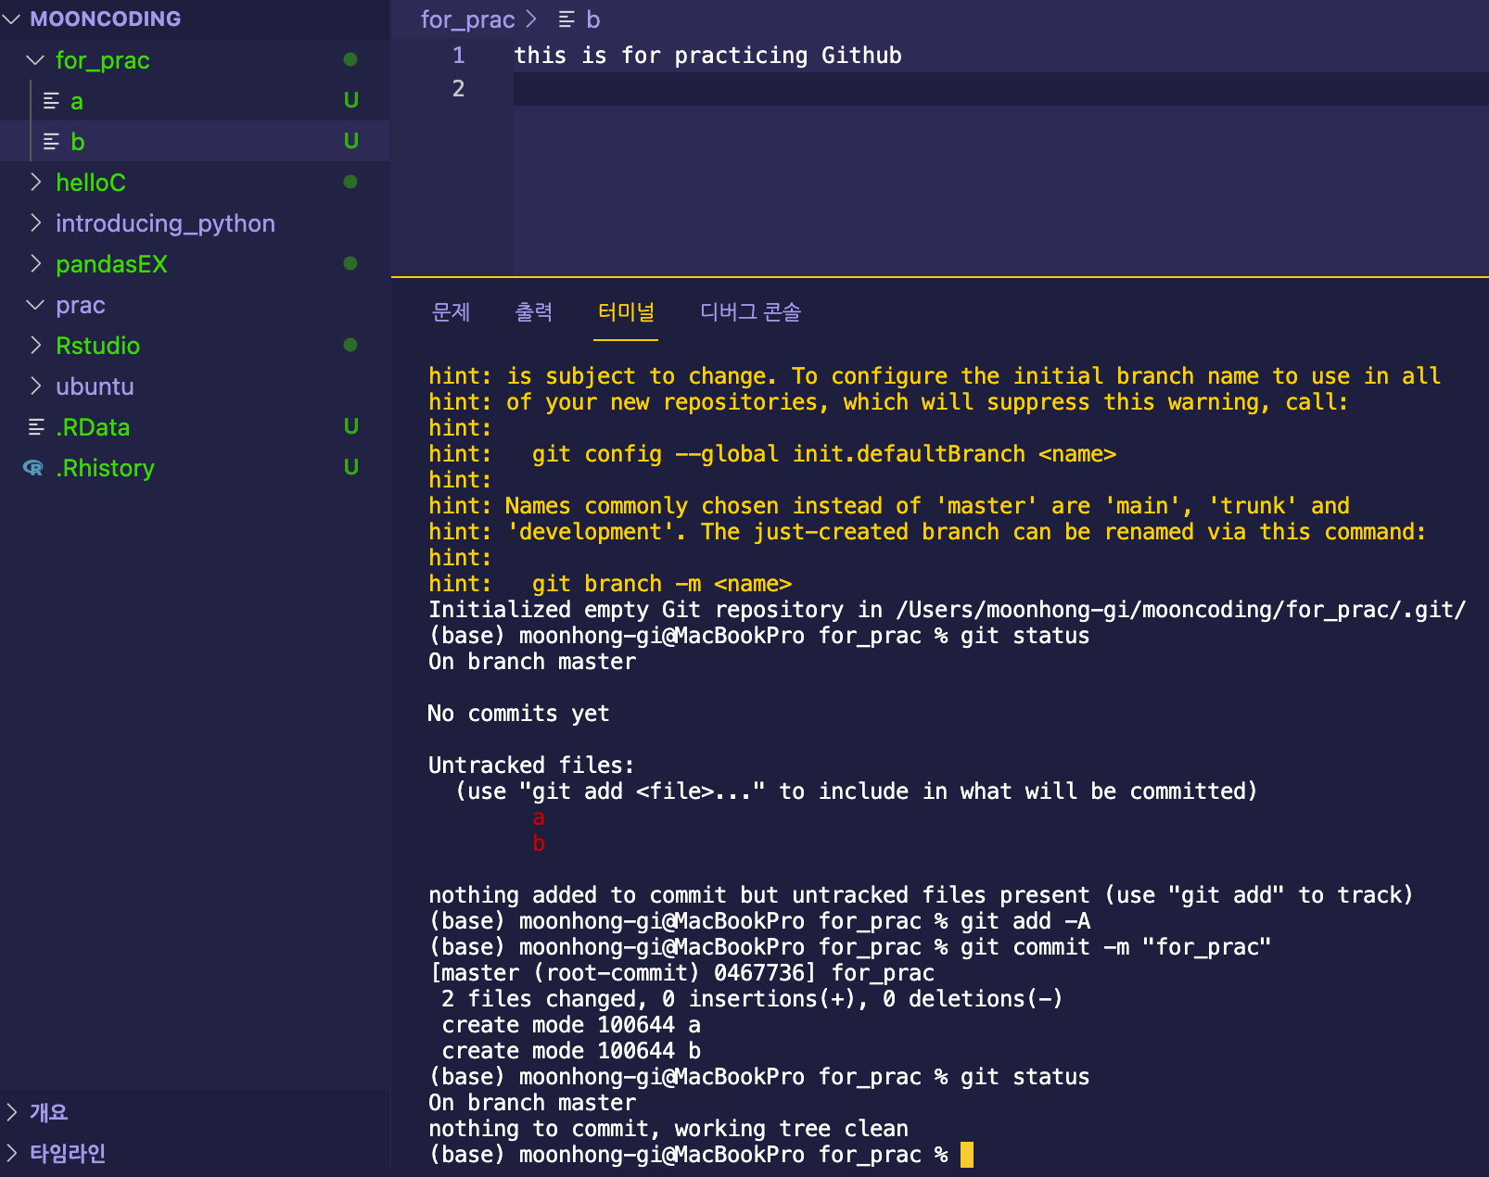This screenshot has height=1177, width=1489.
Task: Collapse the prac folder chevron
Action: [35, 305]
